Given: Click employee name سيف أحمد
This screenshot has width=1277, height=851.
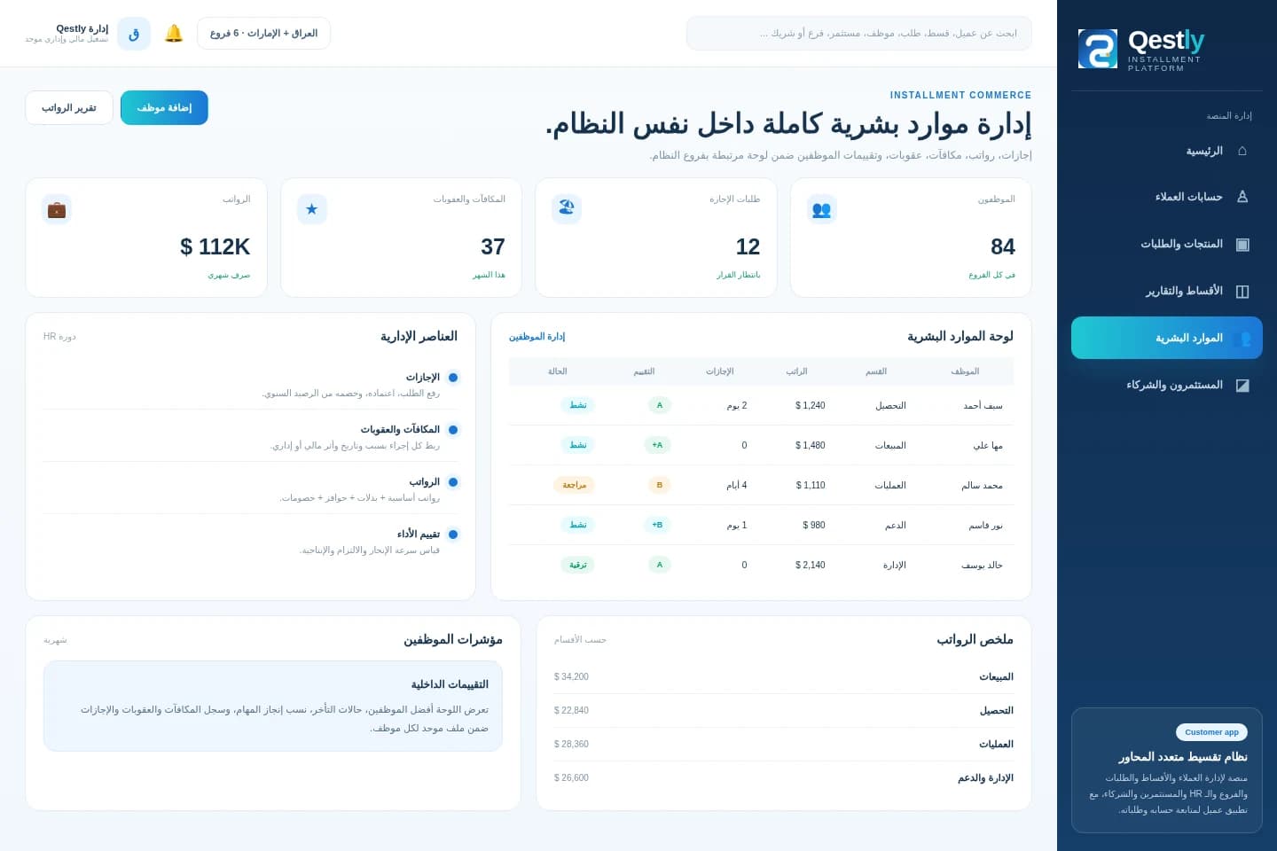Looking at the screenshot, I should [x=983, y=405].
